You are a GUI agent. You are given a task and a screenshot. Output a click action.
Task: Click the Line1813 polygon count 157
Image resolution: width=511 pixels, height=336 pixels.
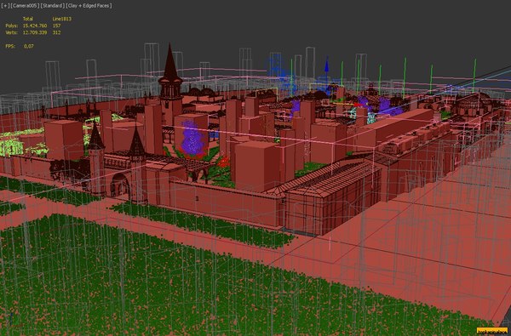pos(56,26)
